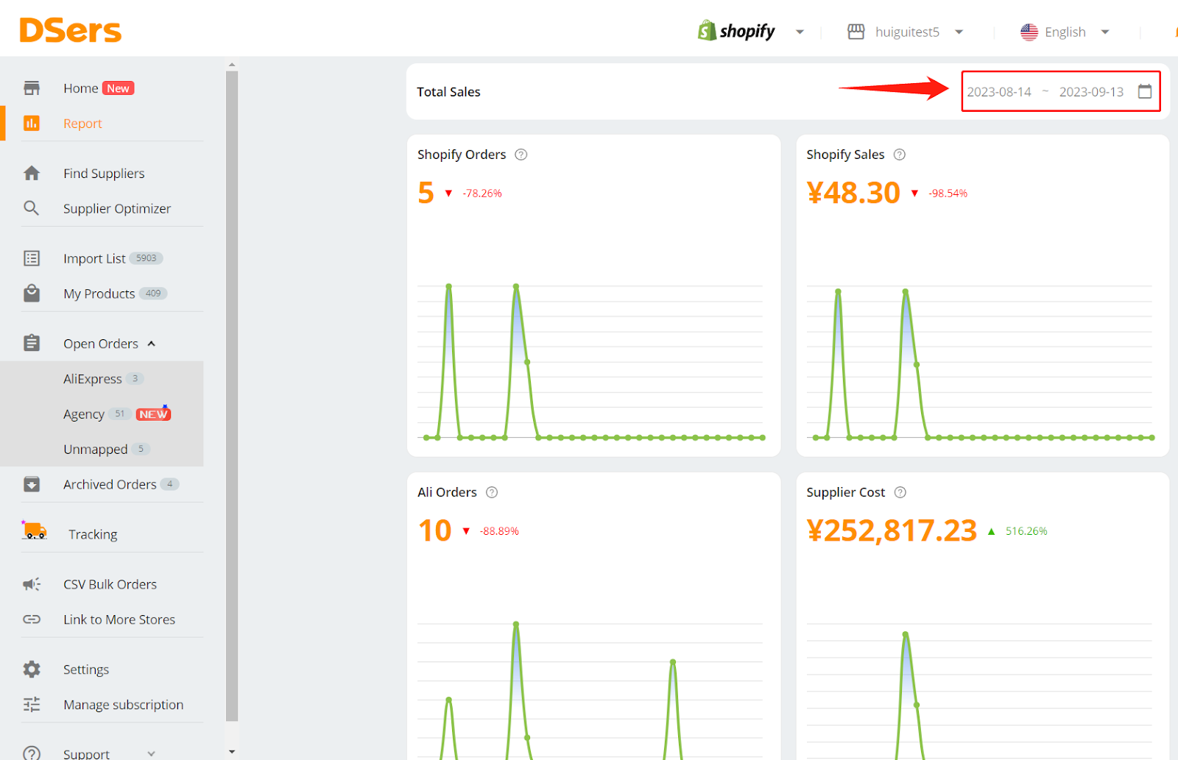Viewport: 1178px width, 760px height.
Task: Click the Shopify Sales value ¥48.30
Action: coord(853,193)
